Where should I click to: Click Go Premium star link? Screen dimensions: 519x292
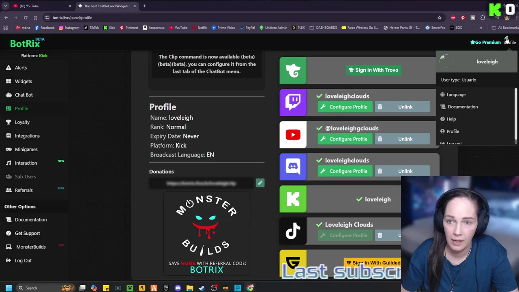485,42
